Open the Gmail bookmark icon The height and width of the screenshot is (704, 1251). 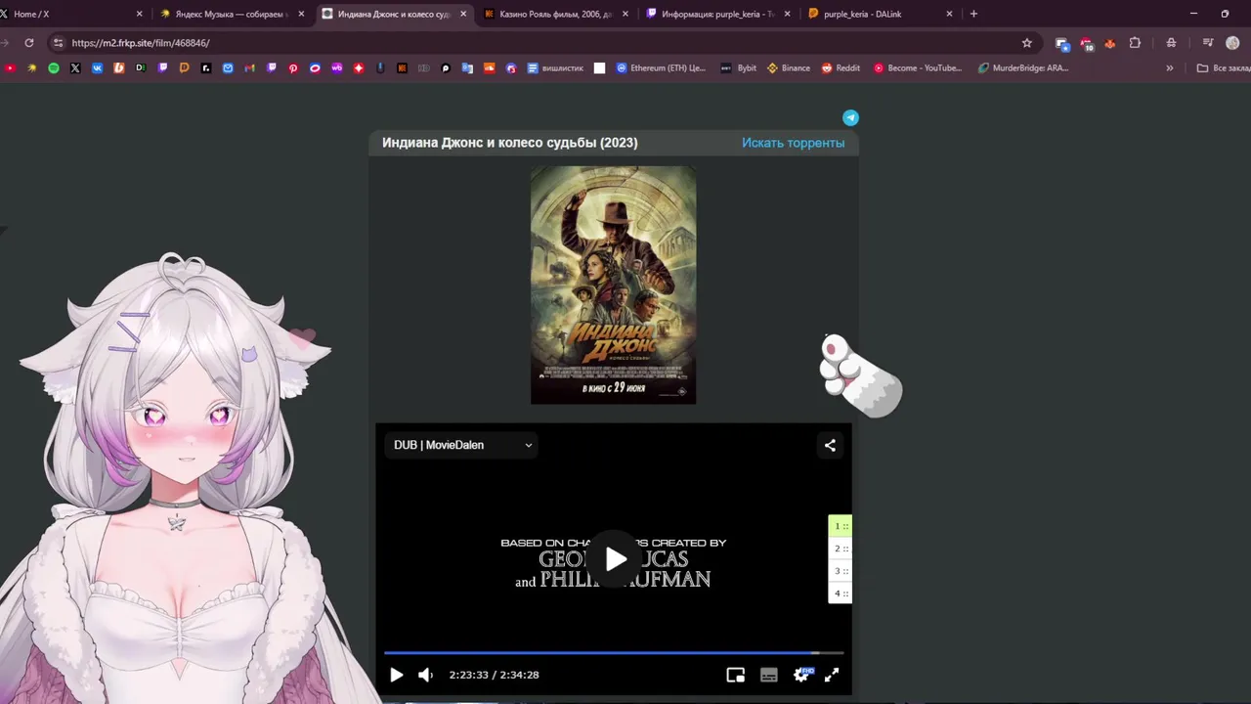[249, 68]
